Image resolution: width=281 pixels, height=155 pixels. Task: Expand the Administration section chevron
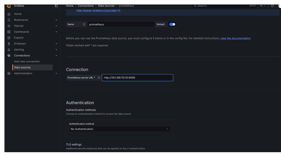point(56,73)
